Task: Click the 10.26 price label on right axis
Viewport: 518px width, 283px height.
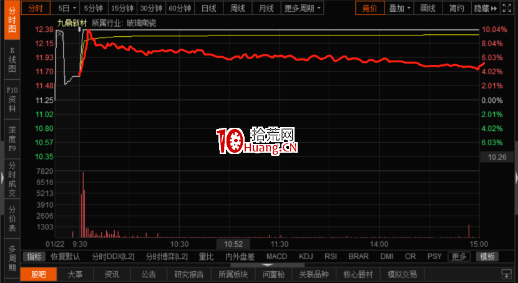Action: (x=496, y=157)
